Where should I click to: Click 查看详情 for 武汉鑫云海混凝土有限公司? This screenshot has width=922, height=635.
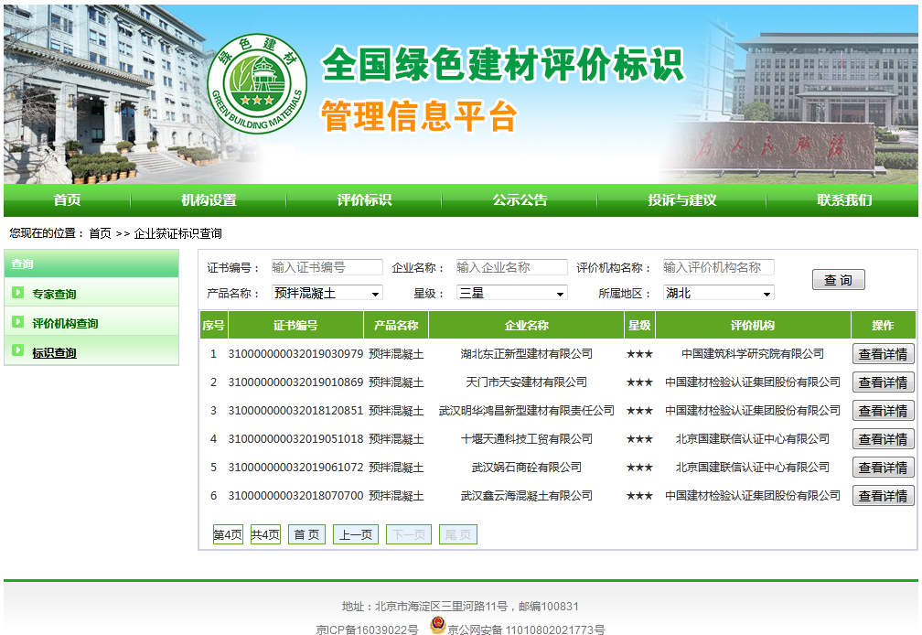pos(883,496)
